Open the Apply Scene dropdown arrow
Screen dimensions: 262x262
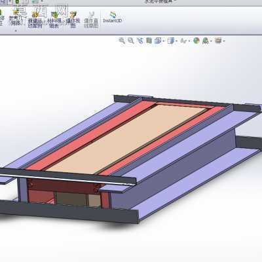coord(211,41)
